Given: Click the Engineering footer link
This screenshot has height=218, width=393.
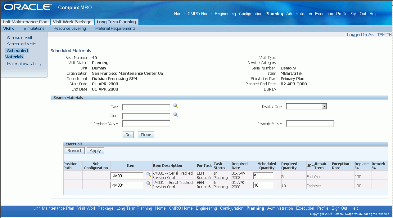Looking at the screenshot, I should point(206,208).
